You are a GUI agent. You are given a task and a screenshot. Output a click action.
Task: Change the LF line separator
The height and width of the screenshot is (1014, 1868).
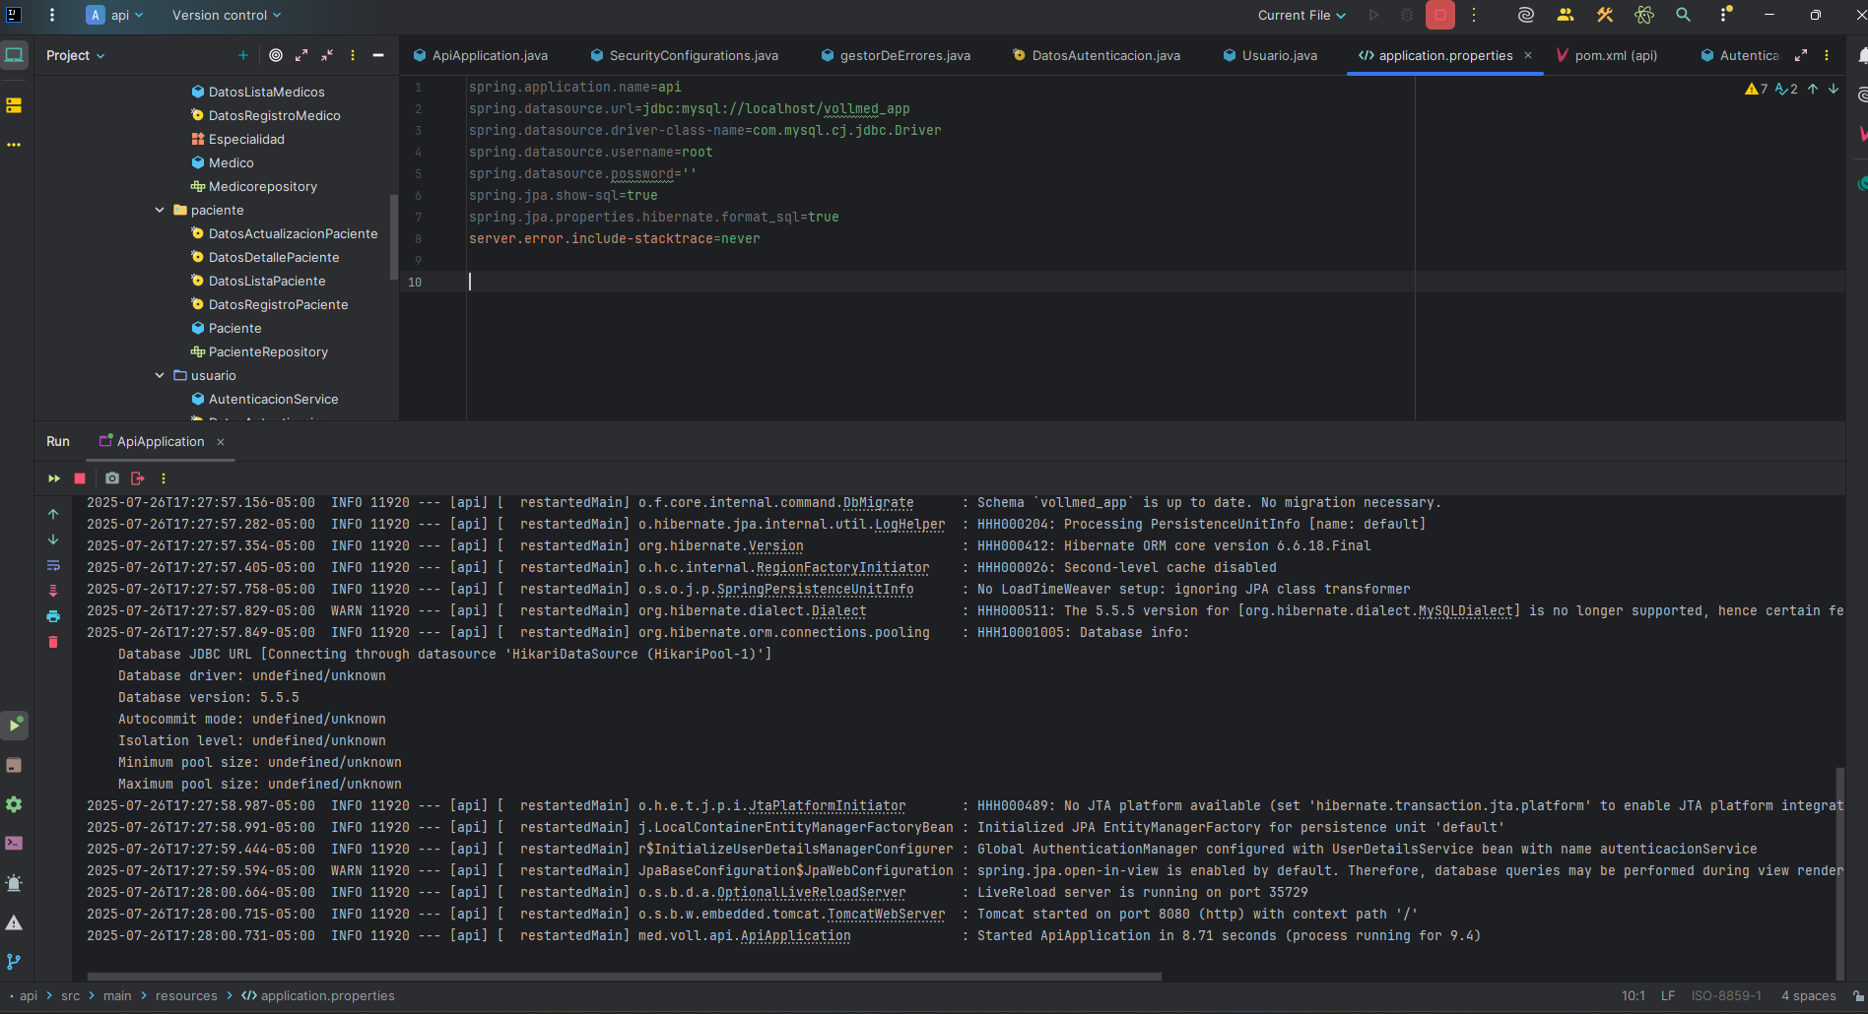[x=1668, y=995]
